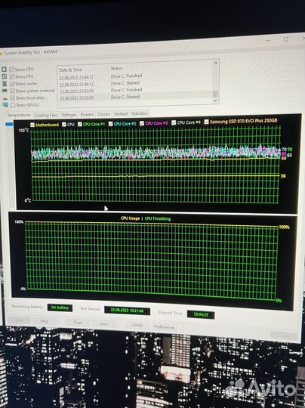The image size is (305, 408).
Task: Toggle CPU Core #1 graph checkbox
Action: (80, 124)
